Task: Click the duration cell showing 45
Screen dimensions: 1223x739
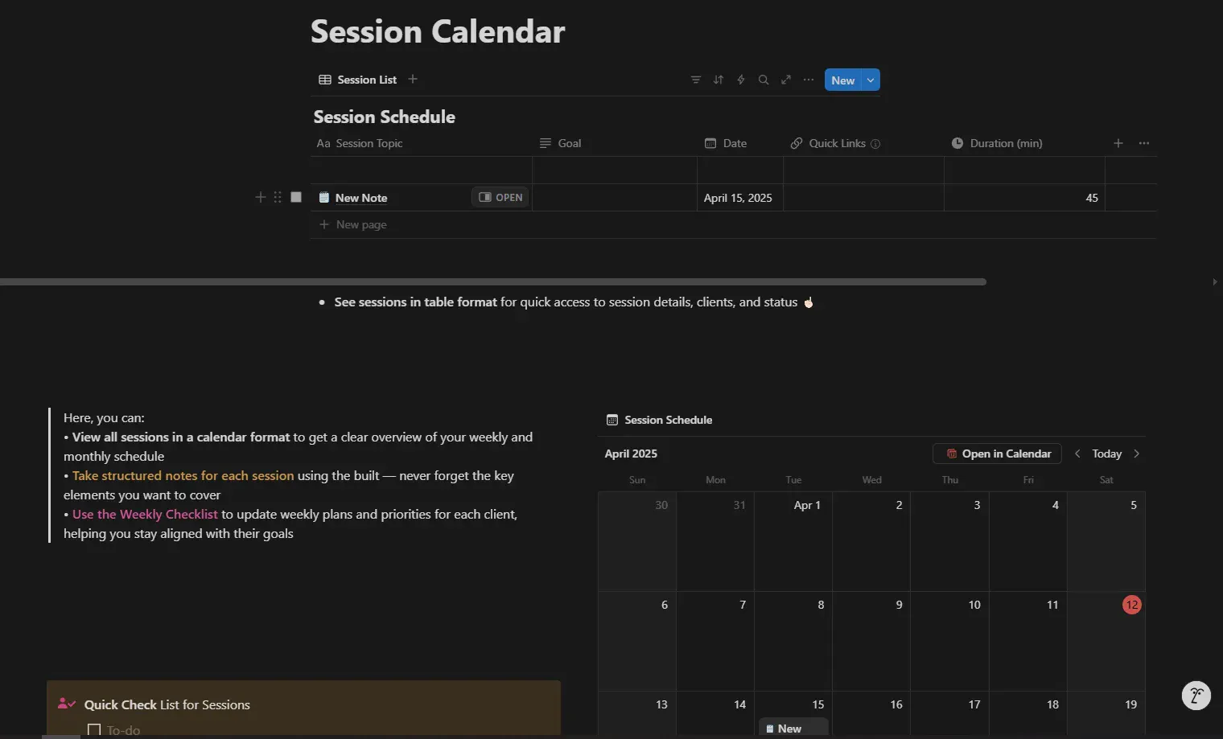Action: pos(1024,198)
